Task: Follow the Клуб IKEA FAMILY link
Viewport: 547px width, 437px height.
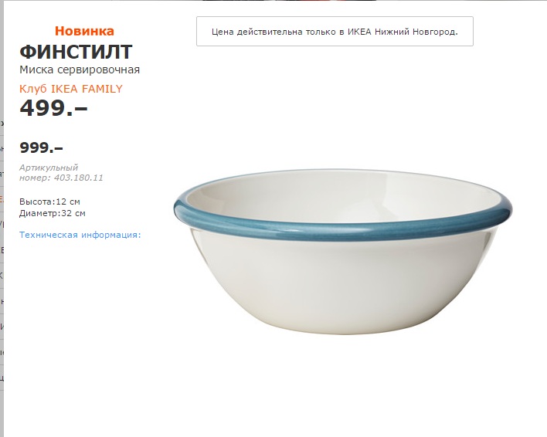Action: point(71,89)
